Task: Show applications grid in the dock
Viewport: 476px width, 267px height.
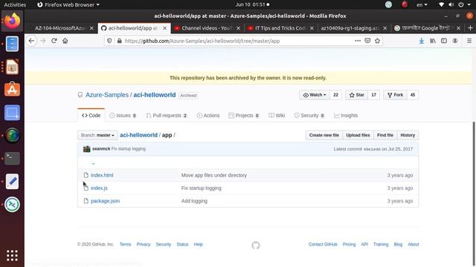Action: pyautogui.click(x=12, y=255)
